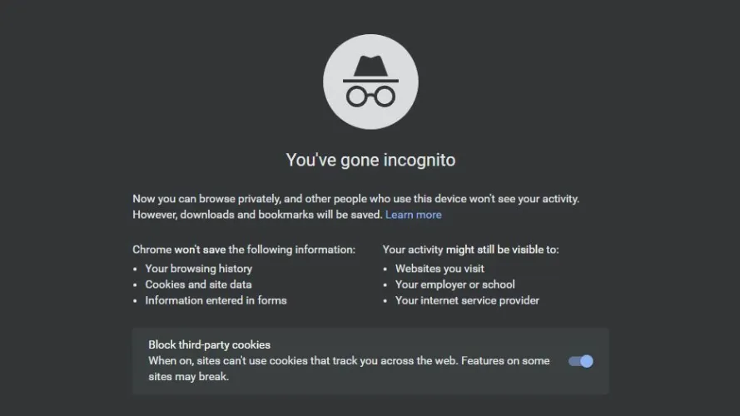This screenshot has height=416, width=740.
Task: Click the "You've gone incognito" heading
Action: tap(370, 160)
